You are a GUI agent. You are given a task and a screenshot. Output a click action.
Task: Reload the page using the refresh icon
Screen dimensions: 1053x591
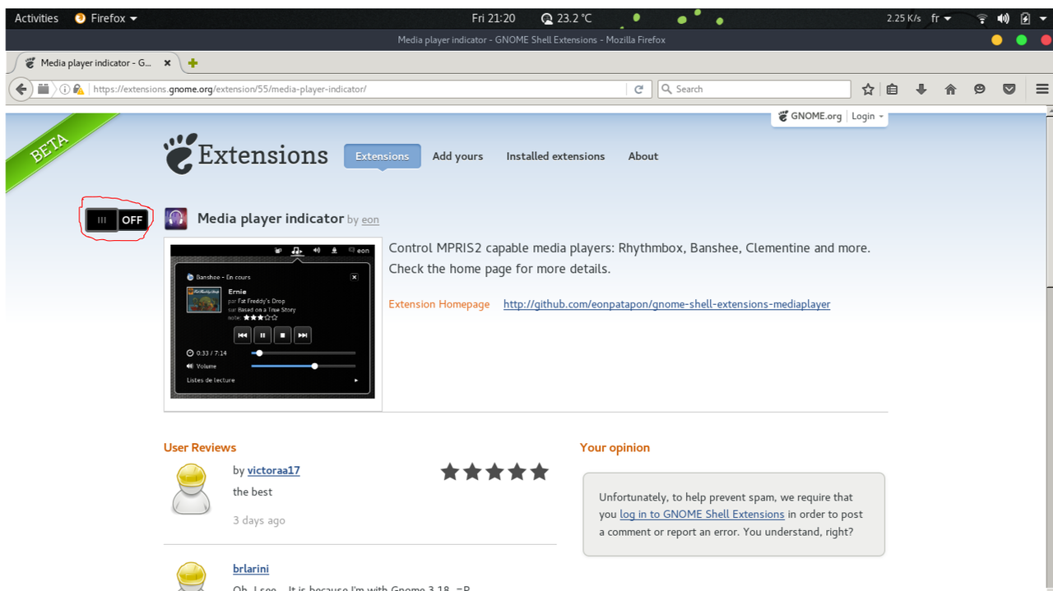(638, 89)
